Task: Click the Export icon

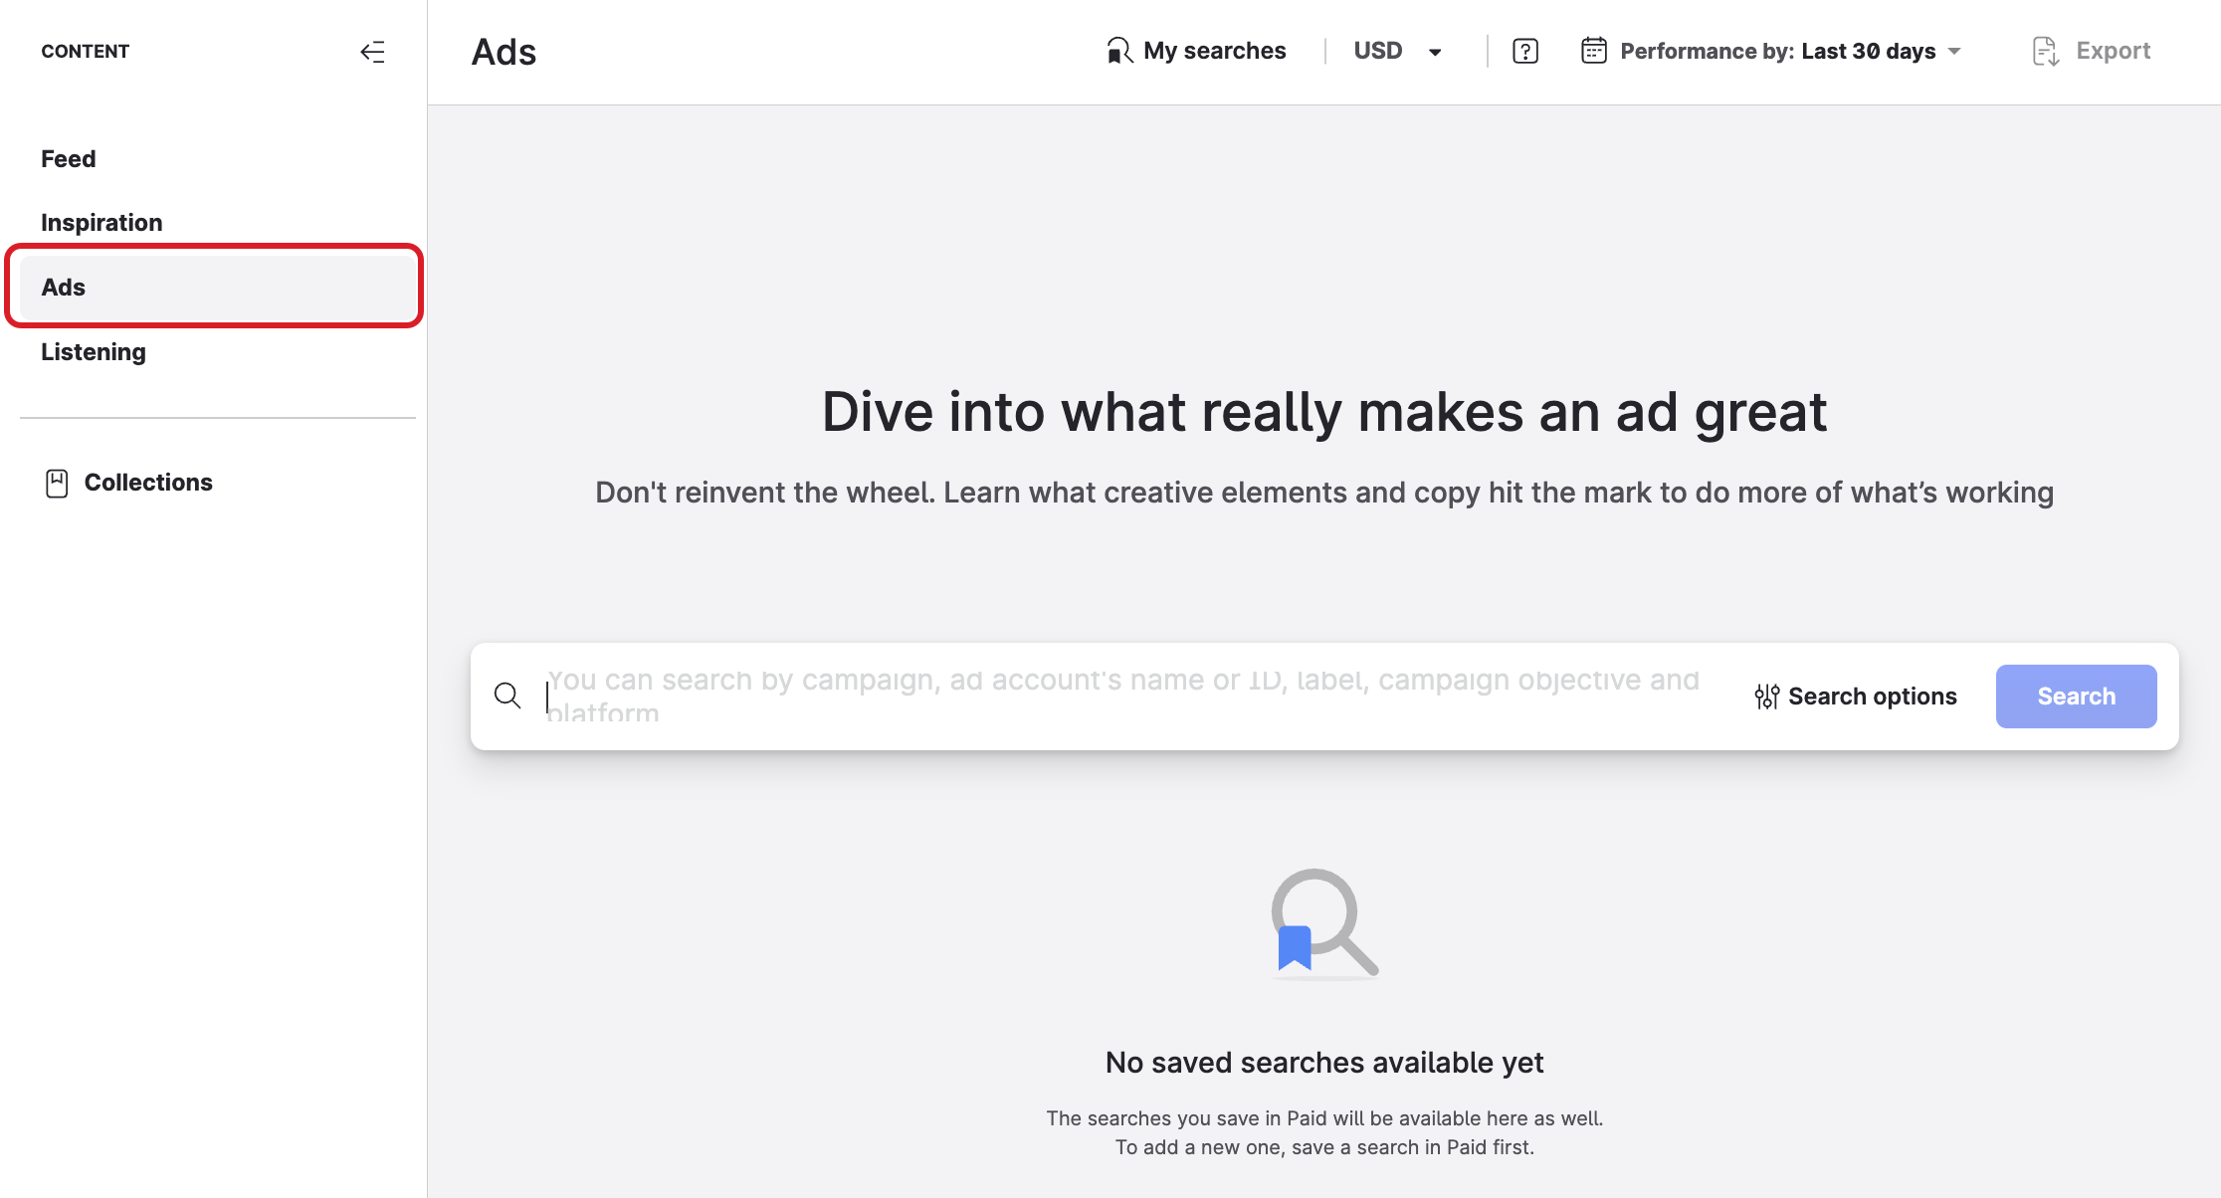Action: click(x=2045, y=51)
